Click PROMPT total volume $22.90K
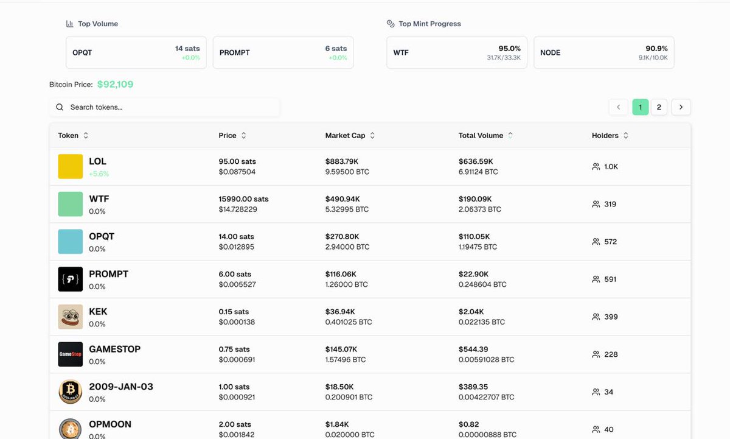Screen dimensions: 730x439 473,275
